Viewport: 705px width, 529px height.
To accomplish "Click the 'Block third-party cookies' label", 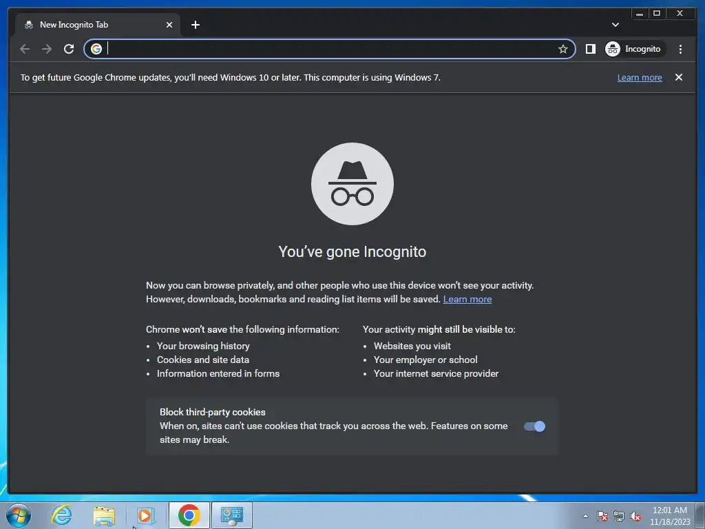I will tap(212, 412).
